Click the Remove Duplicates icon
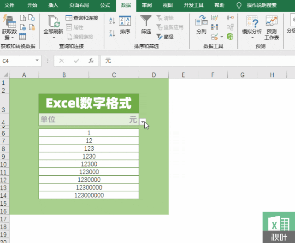 point(214,27)
